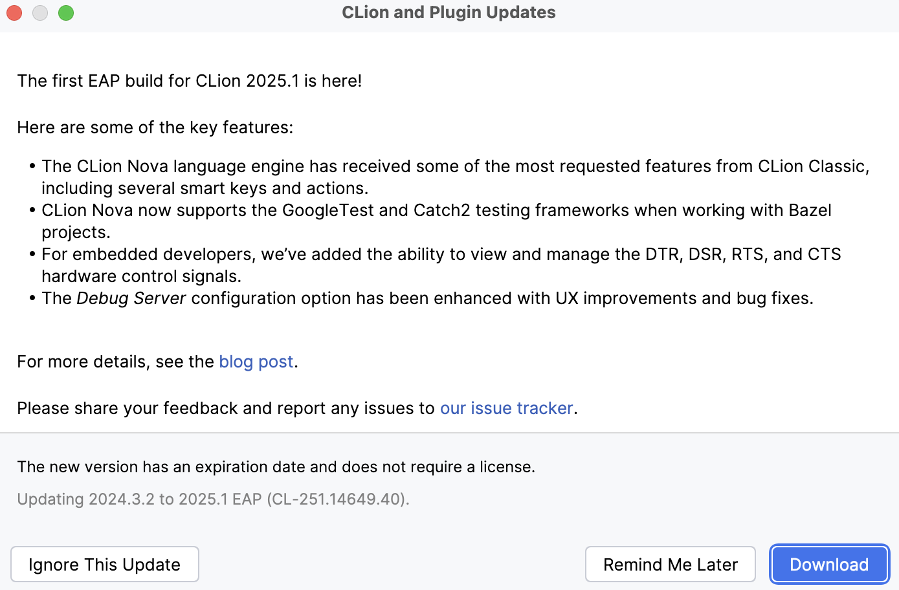Dismiss the update permanently via Ignore This Update
Screen dimensions: 899x590
(104, 563)
